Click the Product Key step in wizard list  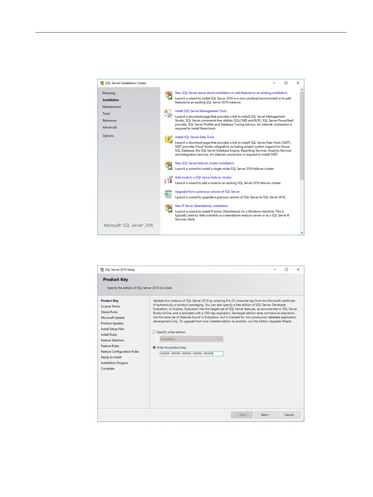click(110, 301)
